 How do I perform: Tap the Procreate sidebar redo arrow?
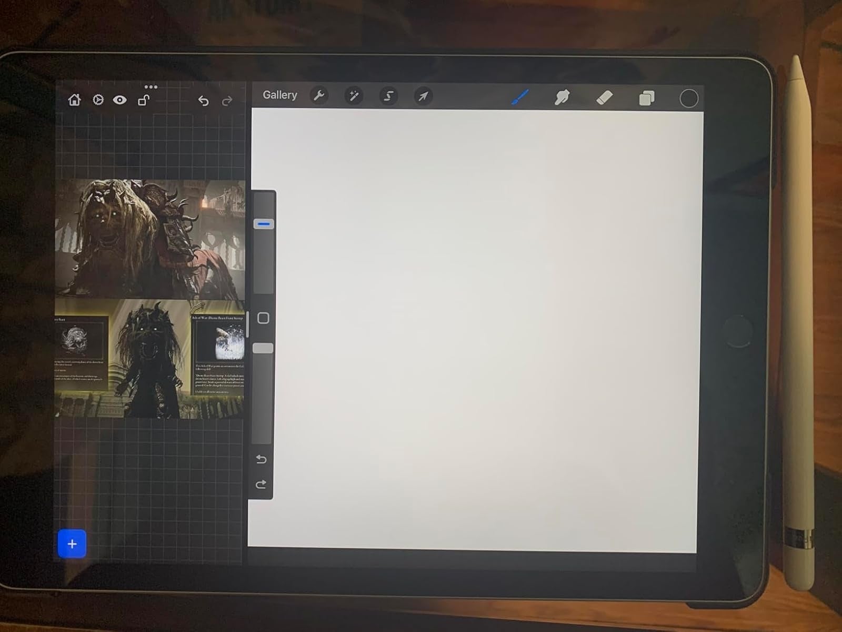[x=260, y=485]
